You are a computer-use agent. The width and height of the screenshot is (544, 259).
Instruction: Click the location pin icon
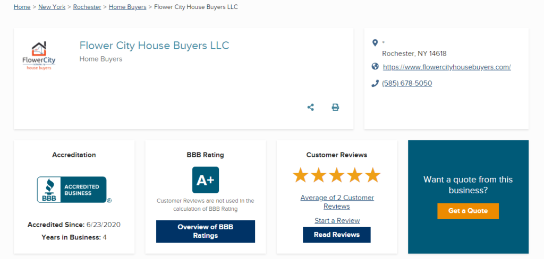point(375,43)
